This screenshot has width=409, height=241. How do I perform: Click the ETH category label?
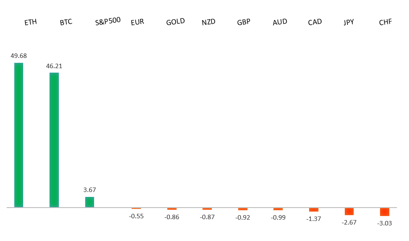pos(31,22)
